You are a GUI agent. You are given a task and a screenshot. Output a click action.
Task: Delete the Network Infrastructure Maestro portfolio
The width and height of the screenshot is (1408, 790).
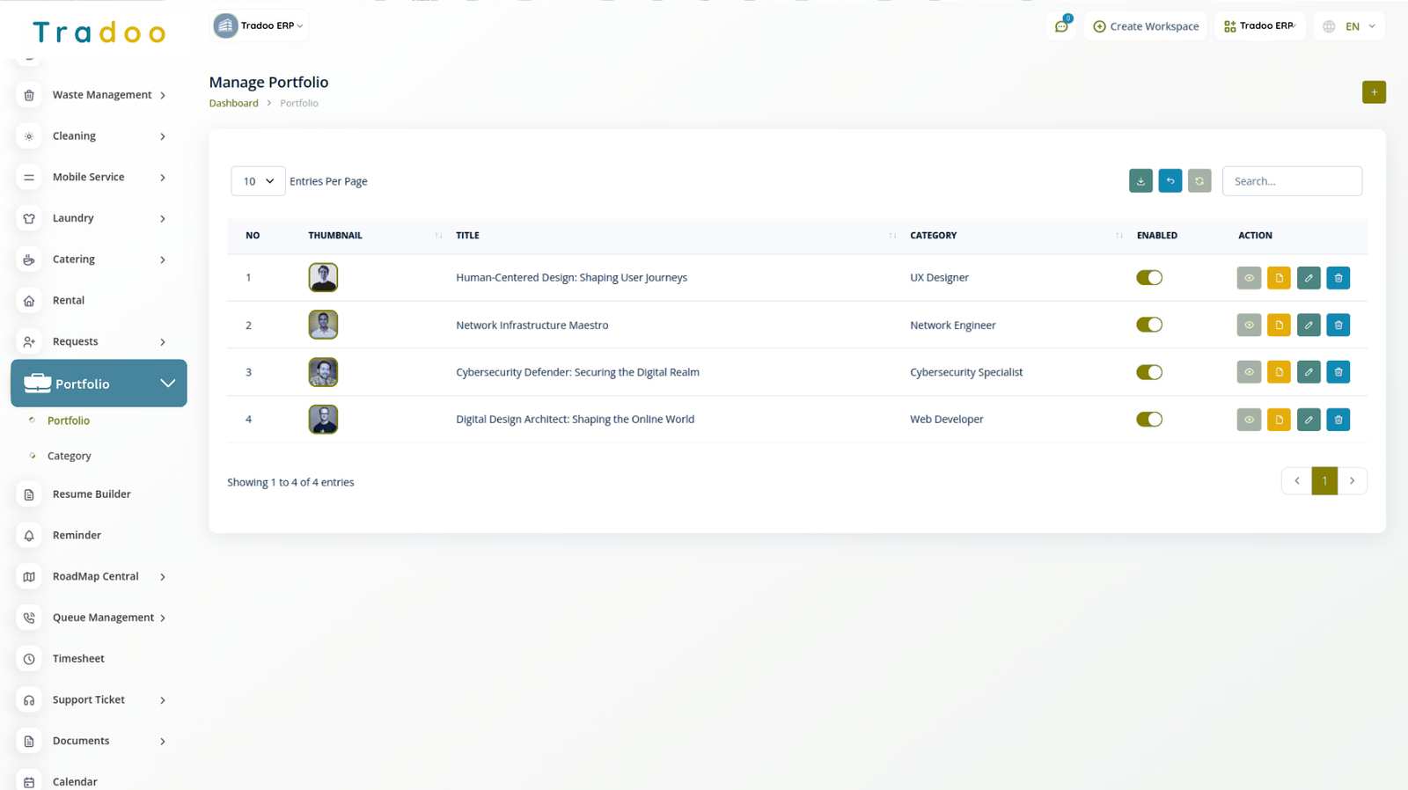1338,326
